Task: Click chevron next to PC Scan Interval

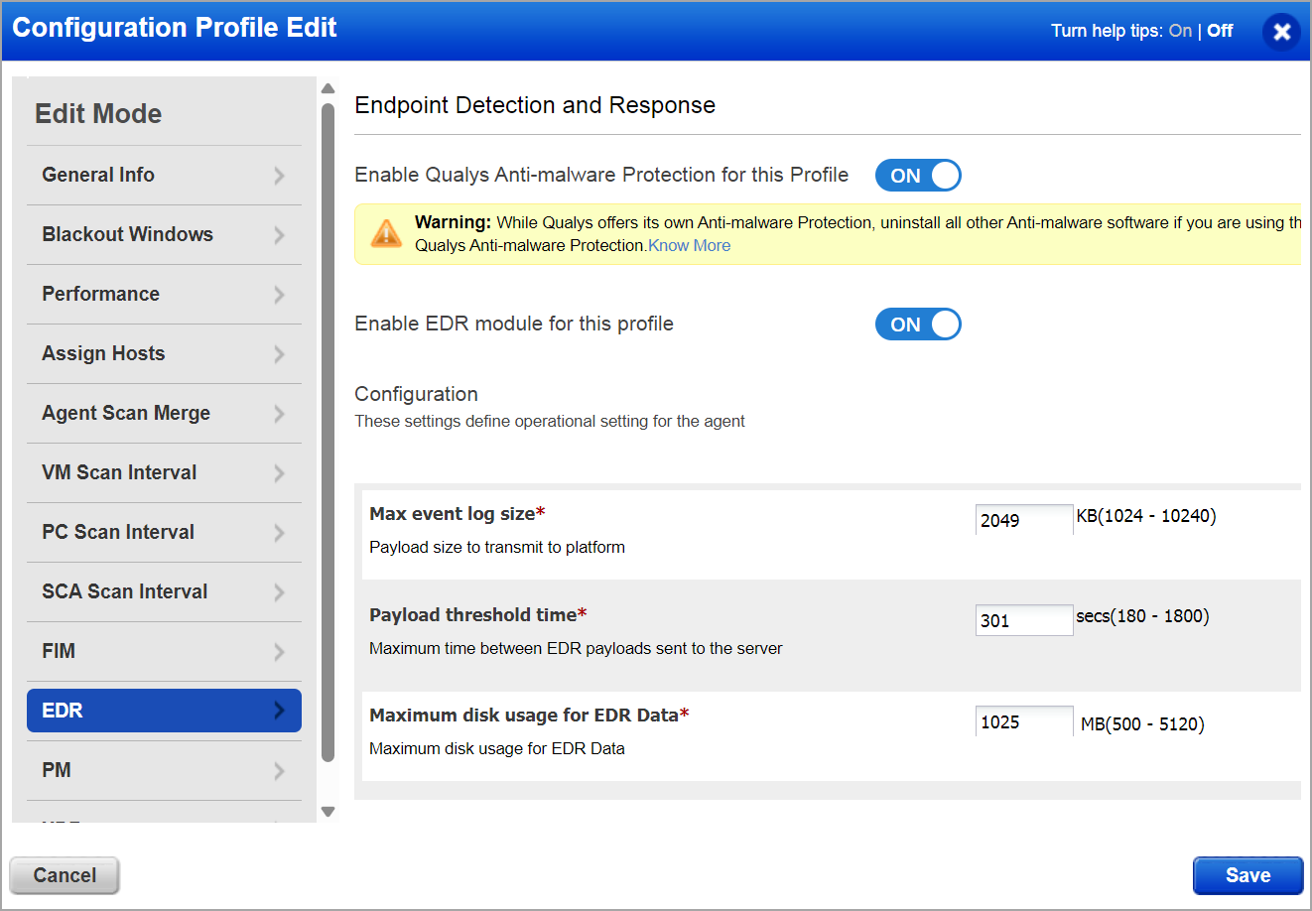Action: (x=279, y=533)
